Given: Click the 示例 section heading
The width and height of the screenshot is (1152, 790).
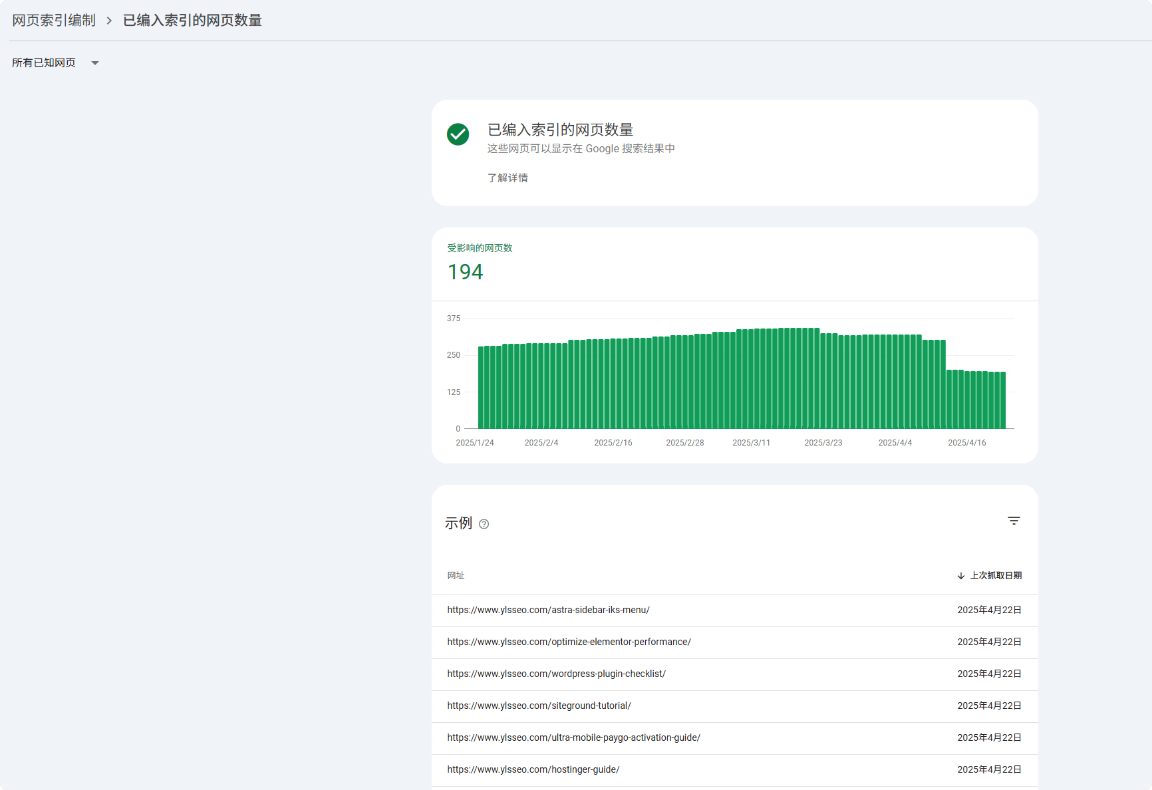Looking at the screenshot, I should coord(458,523).
